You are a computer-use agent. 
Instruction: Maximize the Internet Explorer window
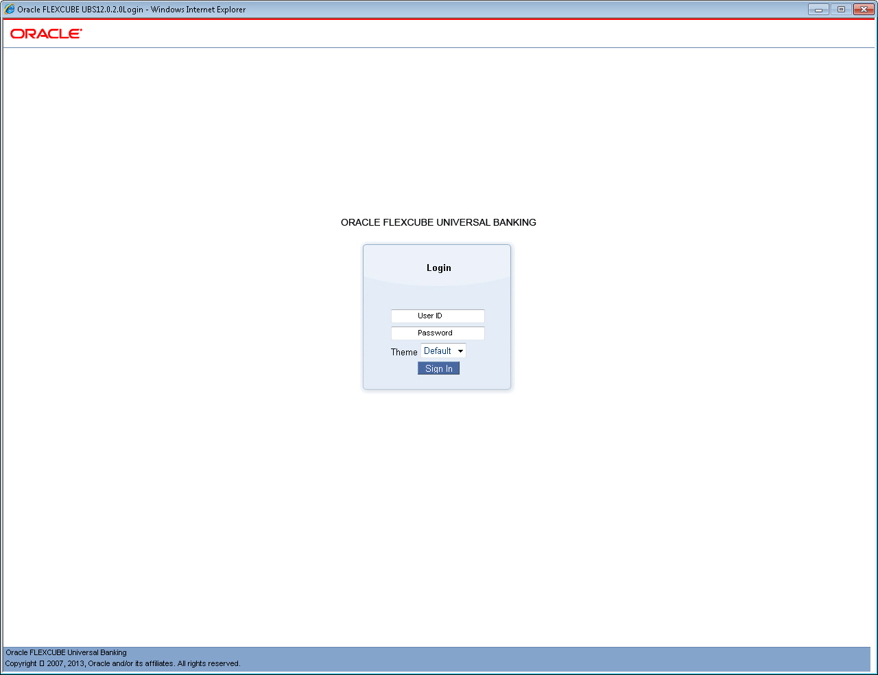(x=841, y=10)
